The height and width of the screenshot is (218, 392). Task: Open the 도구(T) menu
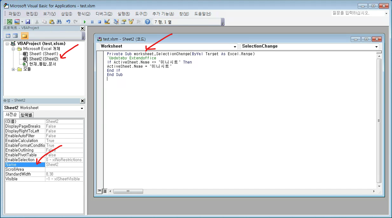(x=141, y=14)
